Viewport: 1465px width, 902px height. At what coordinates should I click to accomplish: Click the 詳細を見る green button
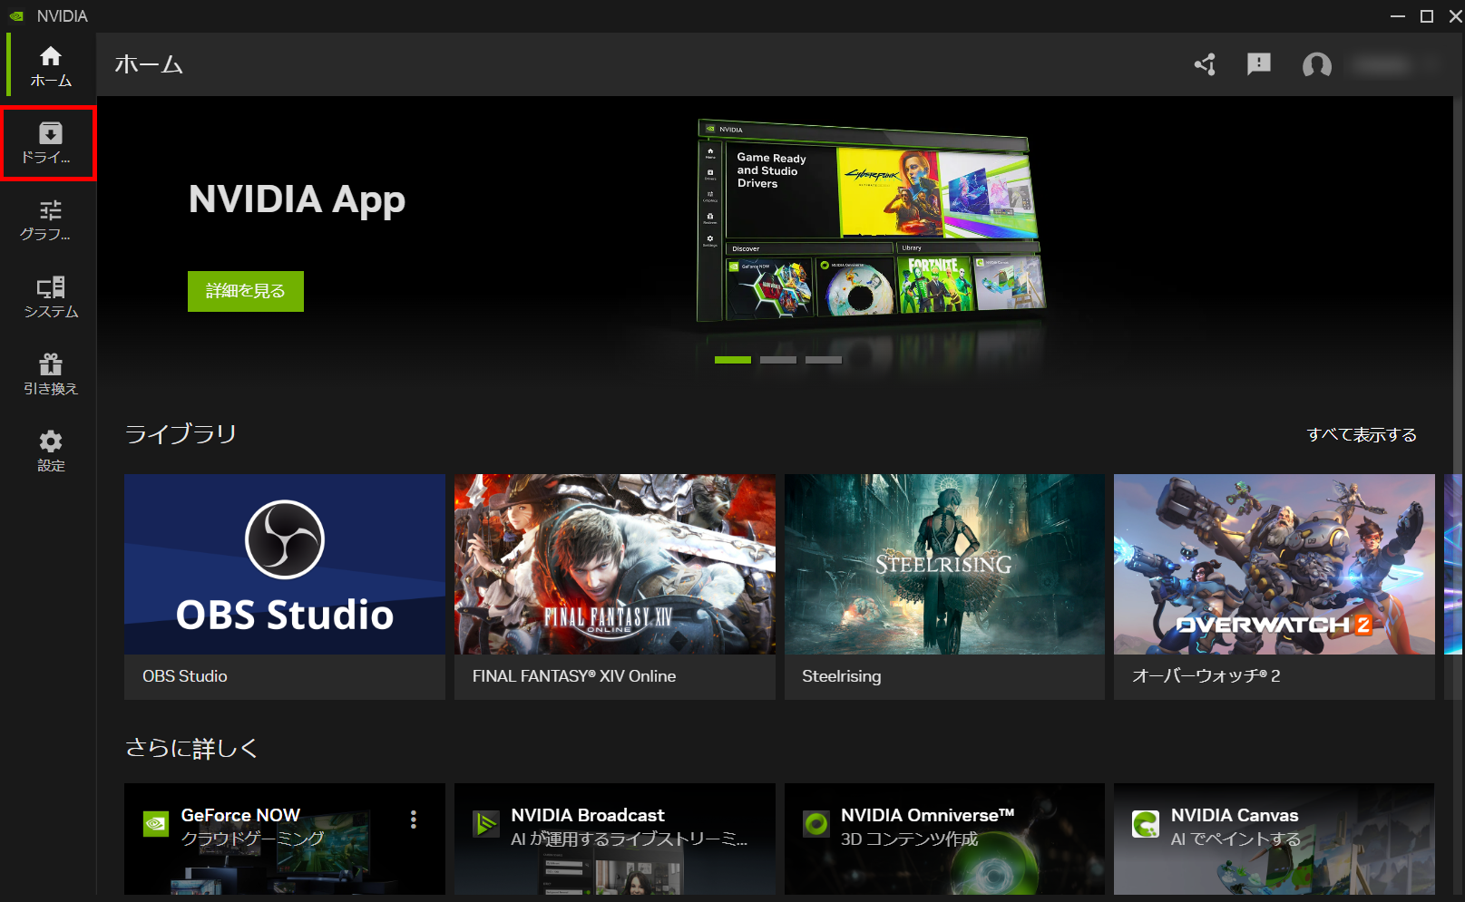(x=246, y=291)
